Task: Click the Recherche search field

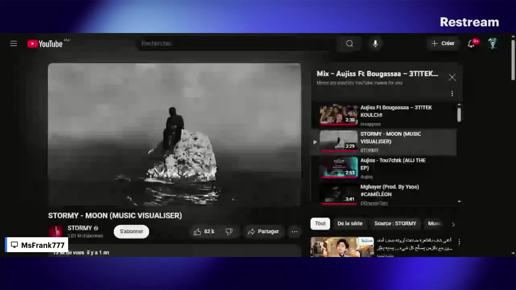Action: (x=236, y=43)
